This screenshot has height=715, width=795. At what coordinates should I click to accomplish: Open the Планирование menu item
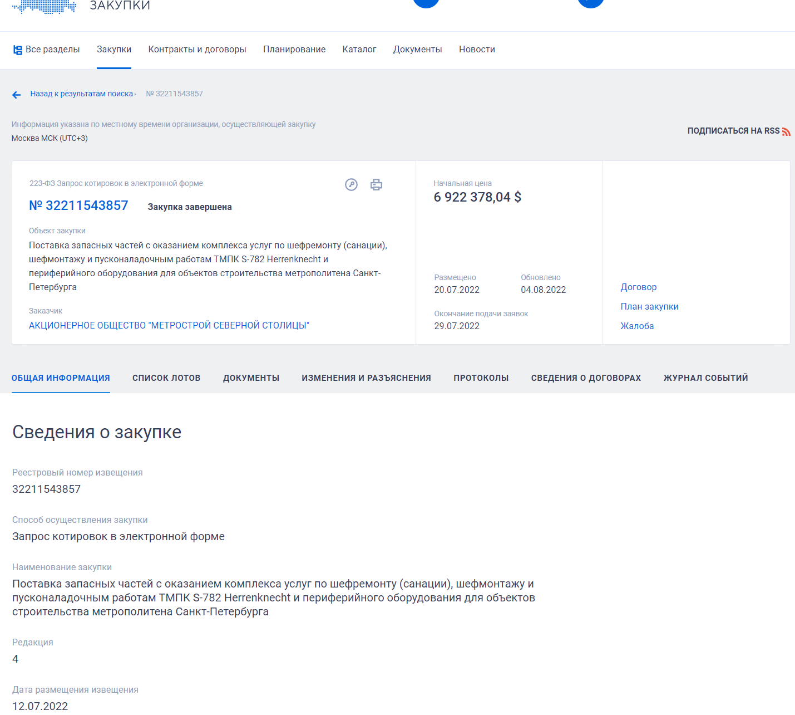[294, 50]
